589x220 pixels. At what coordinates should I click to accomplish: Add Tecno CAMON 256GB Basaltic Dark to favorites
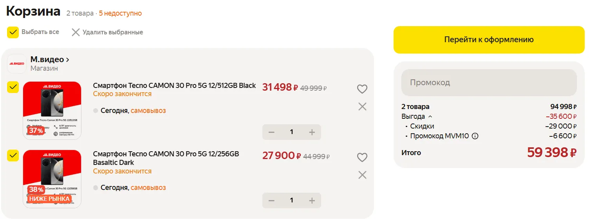[x=362, y=157]
